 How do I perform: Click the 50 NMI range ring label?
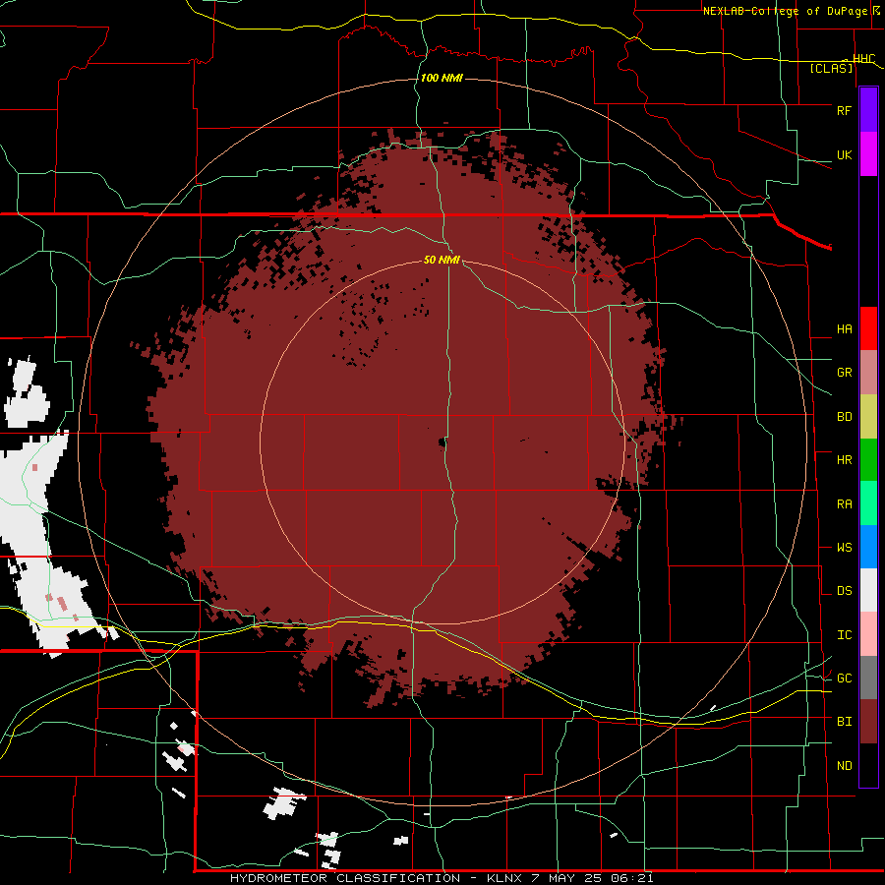(x=442, y=260)
